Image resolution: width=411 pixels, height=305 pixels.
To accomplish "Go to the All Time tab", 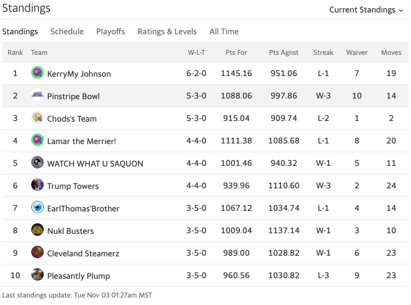I will pos(224,32).
